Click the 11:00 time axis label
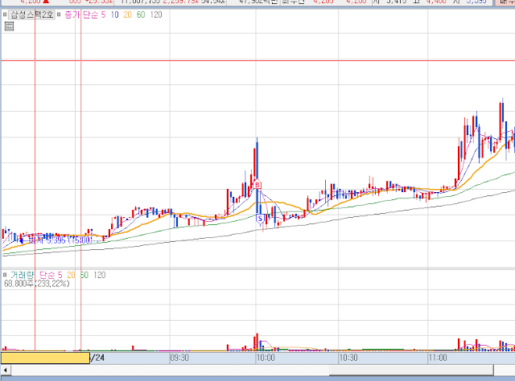This screenshot has width=515, height=381. coord(438,358)
